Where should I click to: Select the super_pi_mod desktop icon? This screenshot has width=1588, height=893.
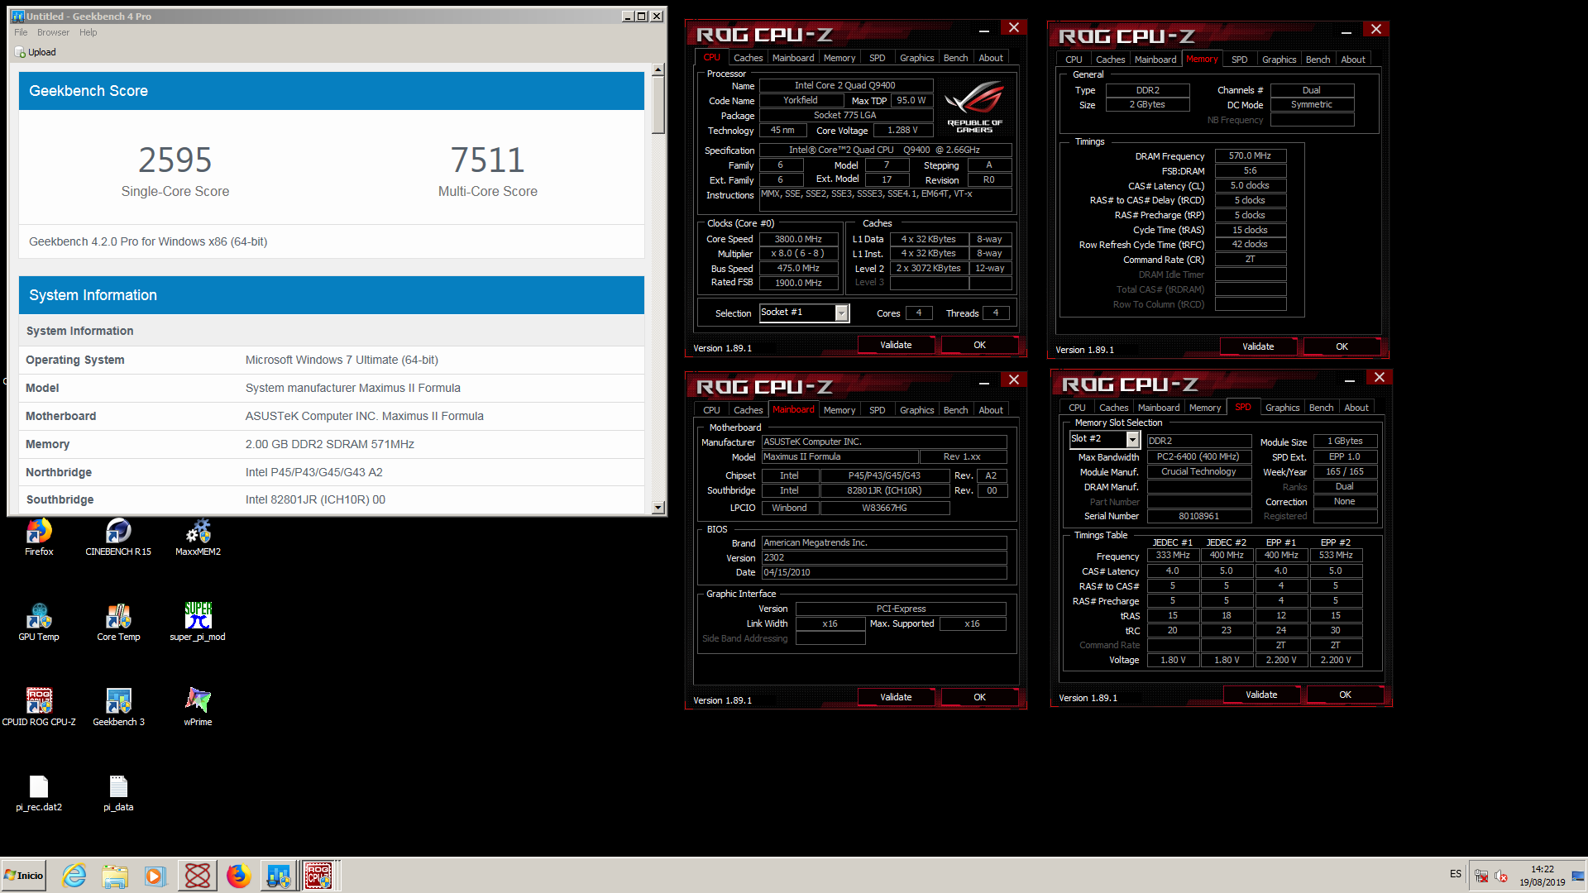[x=198, y=623]
